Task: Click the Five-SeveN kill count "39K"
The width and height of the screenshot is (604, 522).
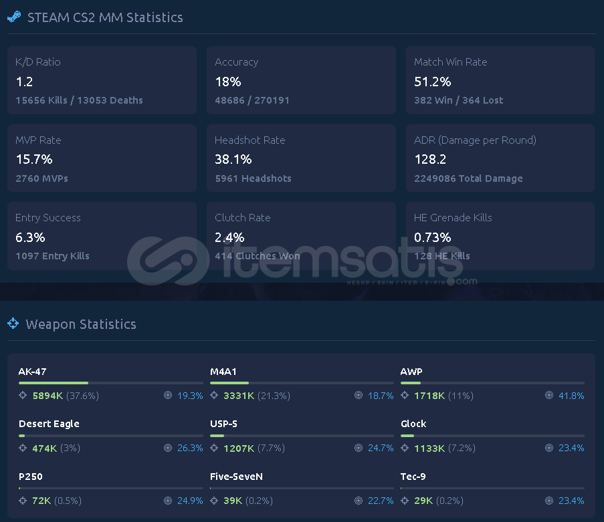Action: 233,501
